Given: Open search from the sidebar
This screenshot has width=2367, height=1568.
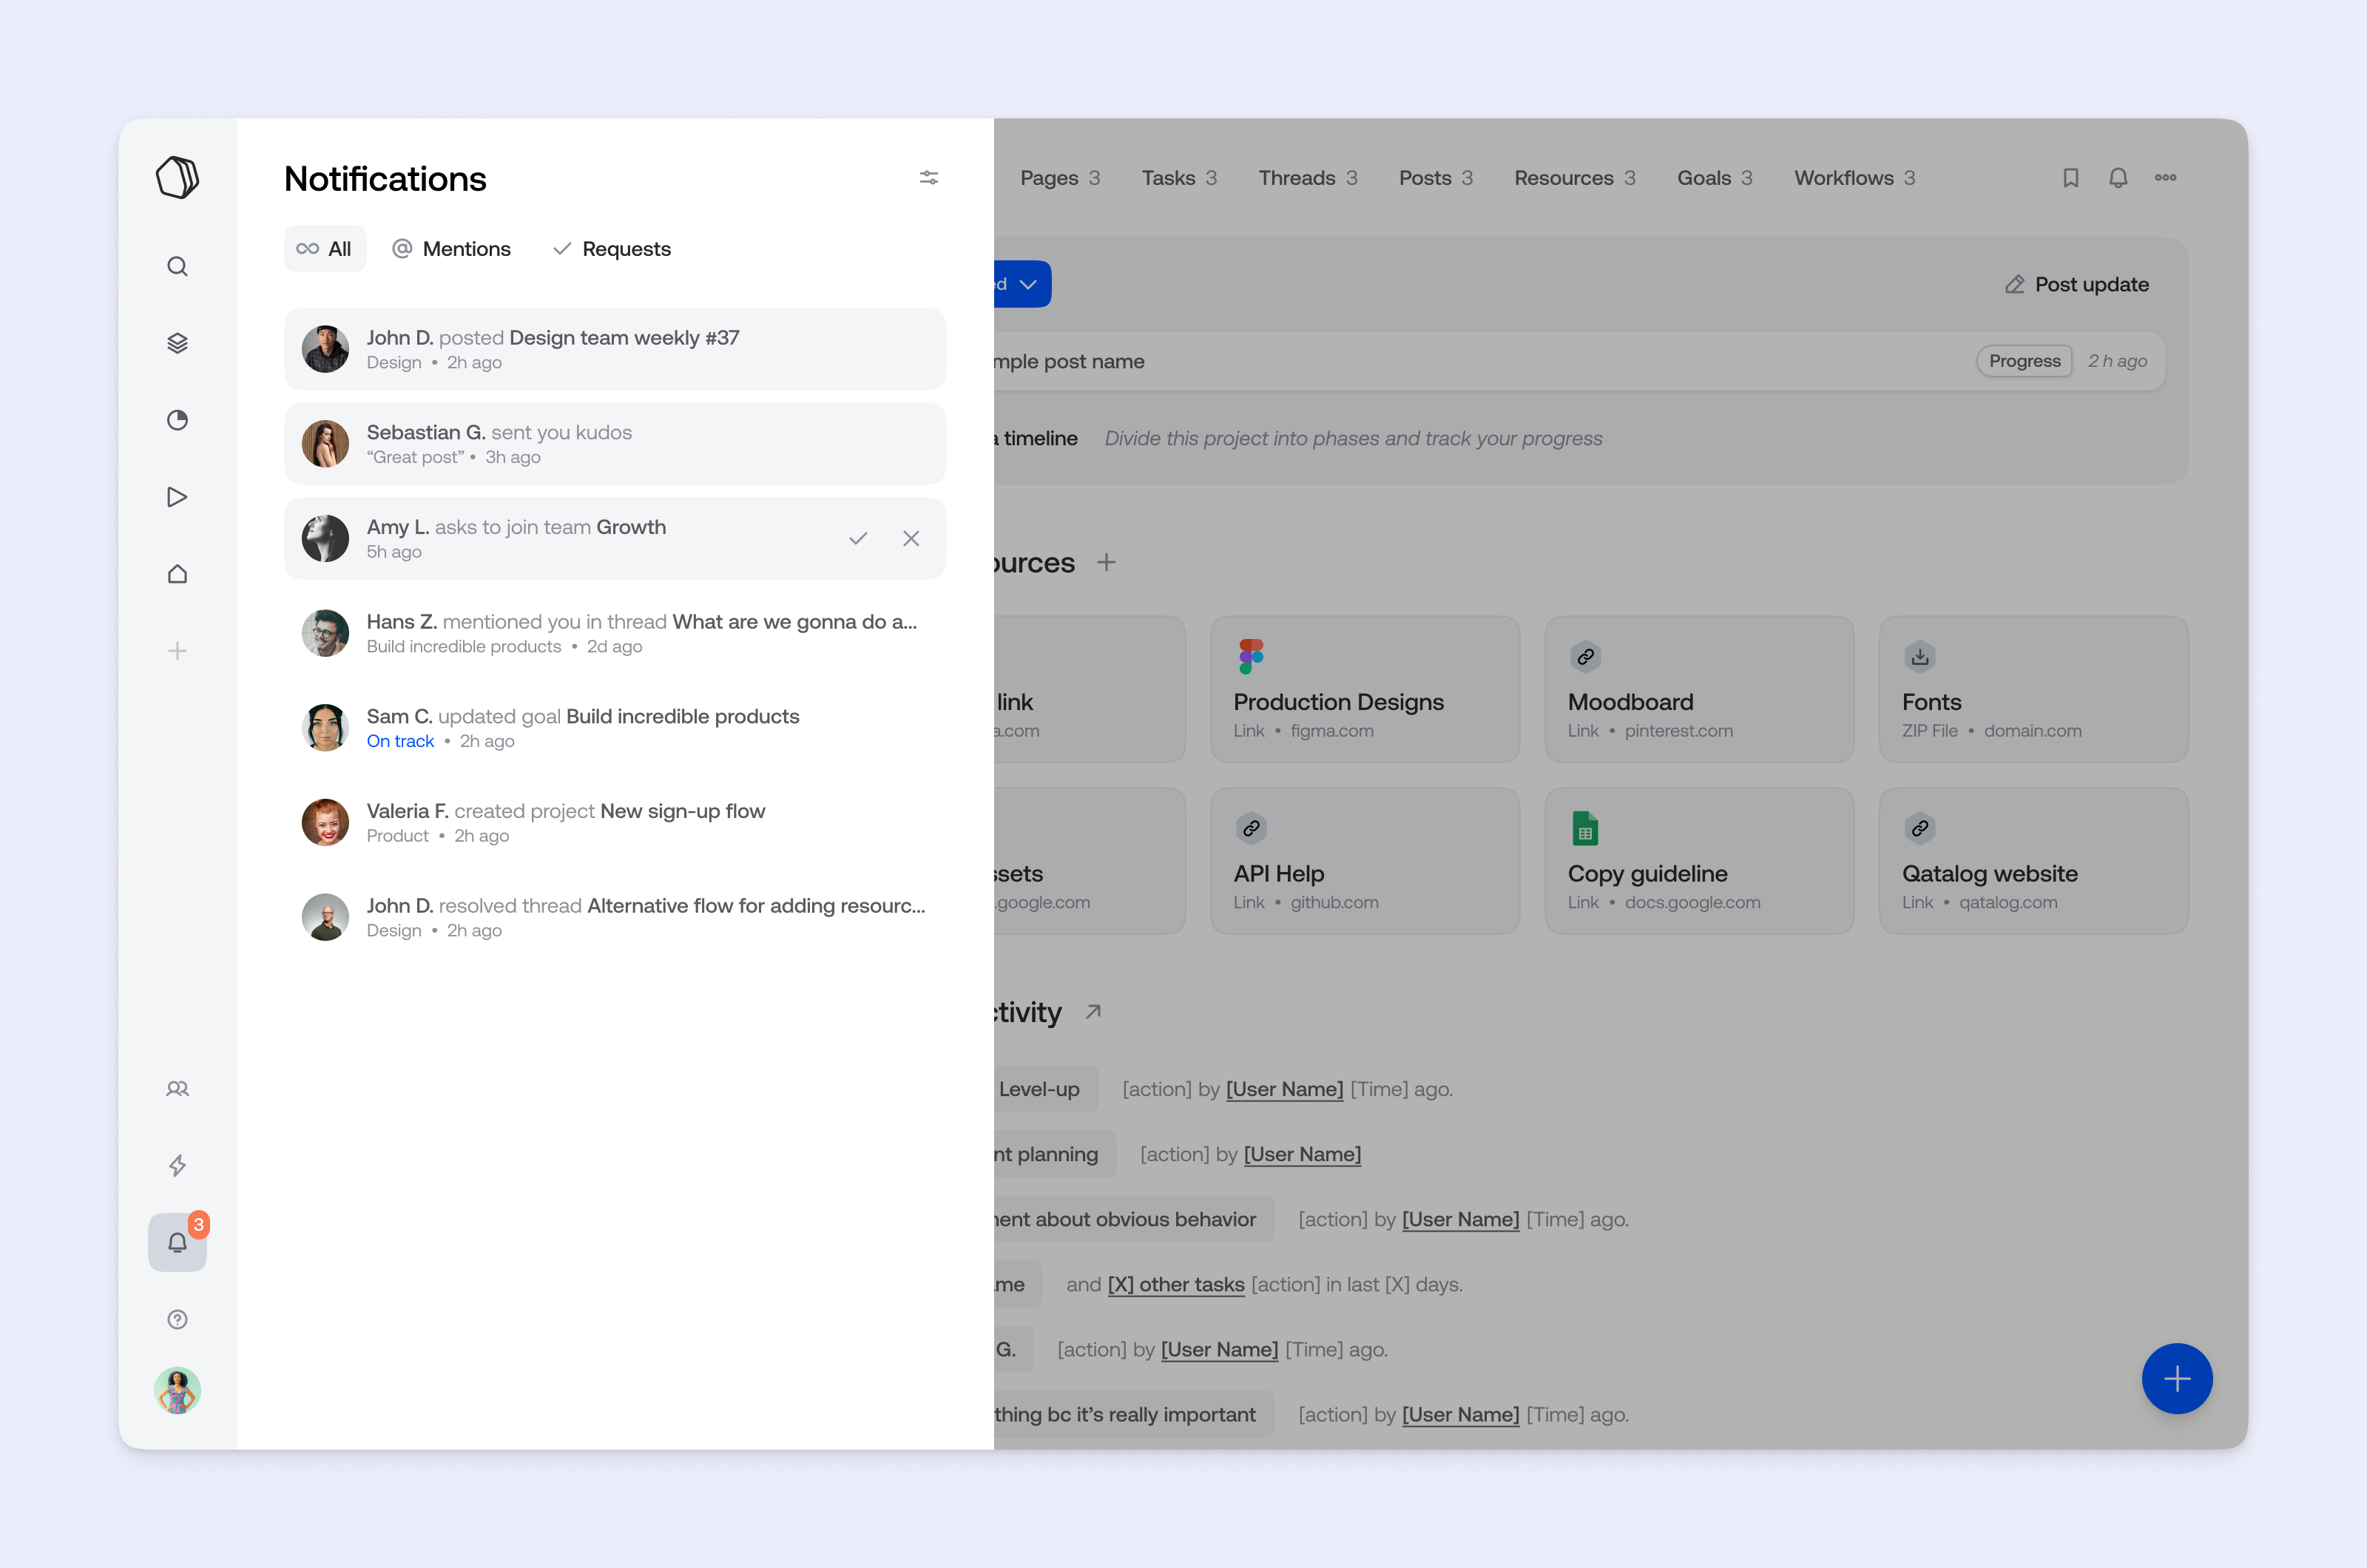Looking at the screenshot, I should click(177, 266).
